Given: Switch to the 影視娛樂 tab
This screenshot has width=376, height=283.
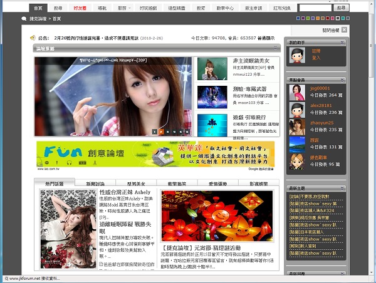Looking at the screenshot, I should click(259, 184).
